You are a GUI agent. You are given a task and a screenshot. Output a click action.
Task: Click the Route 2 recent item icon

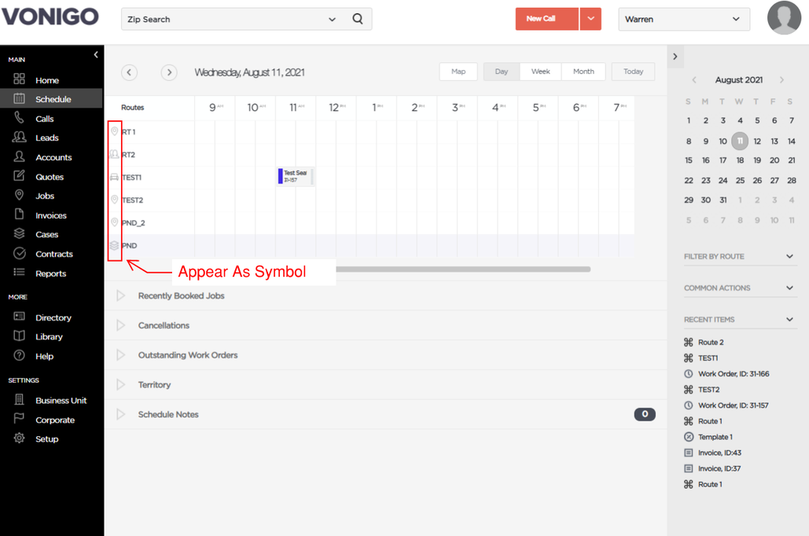point(688,342)
